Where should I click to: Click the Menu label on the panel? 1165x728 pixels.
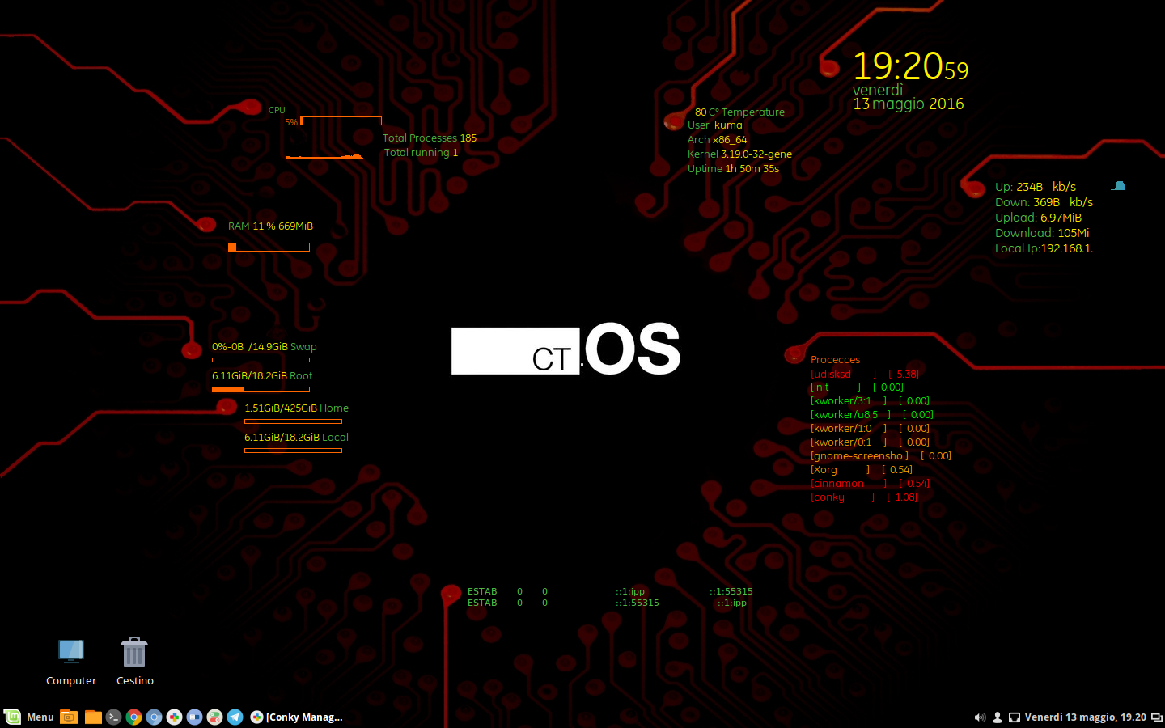[x=39, y=717]
